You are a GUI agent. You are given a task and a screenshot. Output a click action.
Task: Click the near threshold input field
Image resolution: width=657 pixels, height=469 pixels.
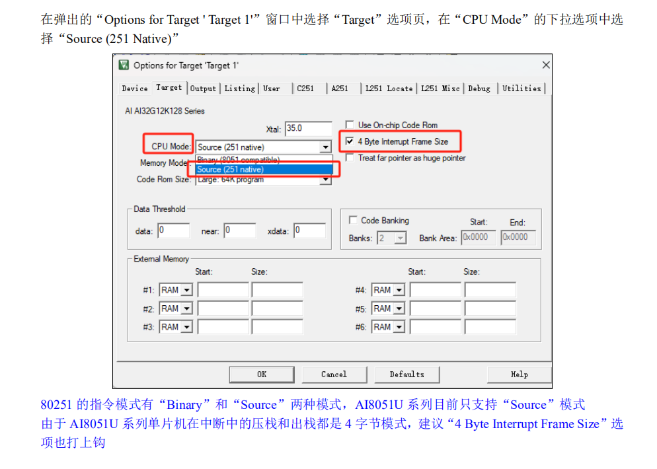(240, 231)
